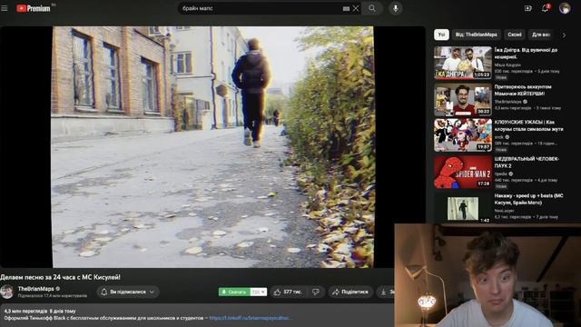Open the КЛОУНСКИЕ УЖАСЫ video thumbnail
The width and height of the screenshot is (581, 327).
click(463, 135)
